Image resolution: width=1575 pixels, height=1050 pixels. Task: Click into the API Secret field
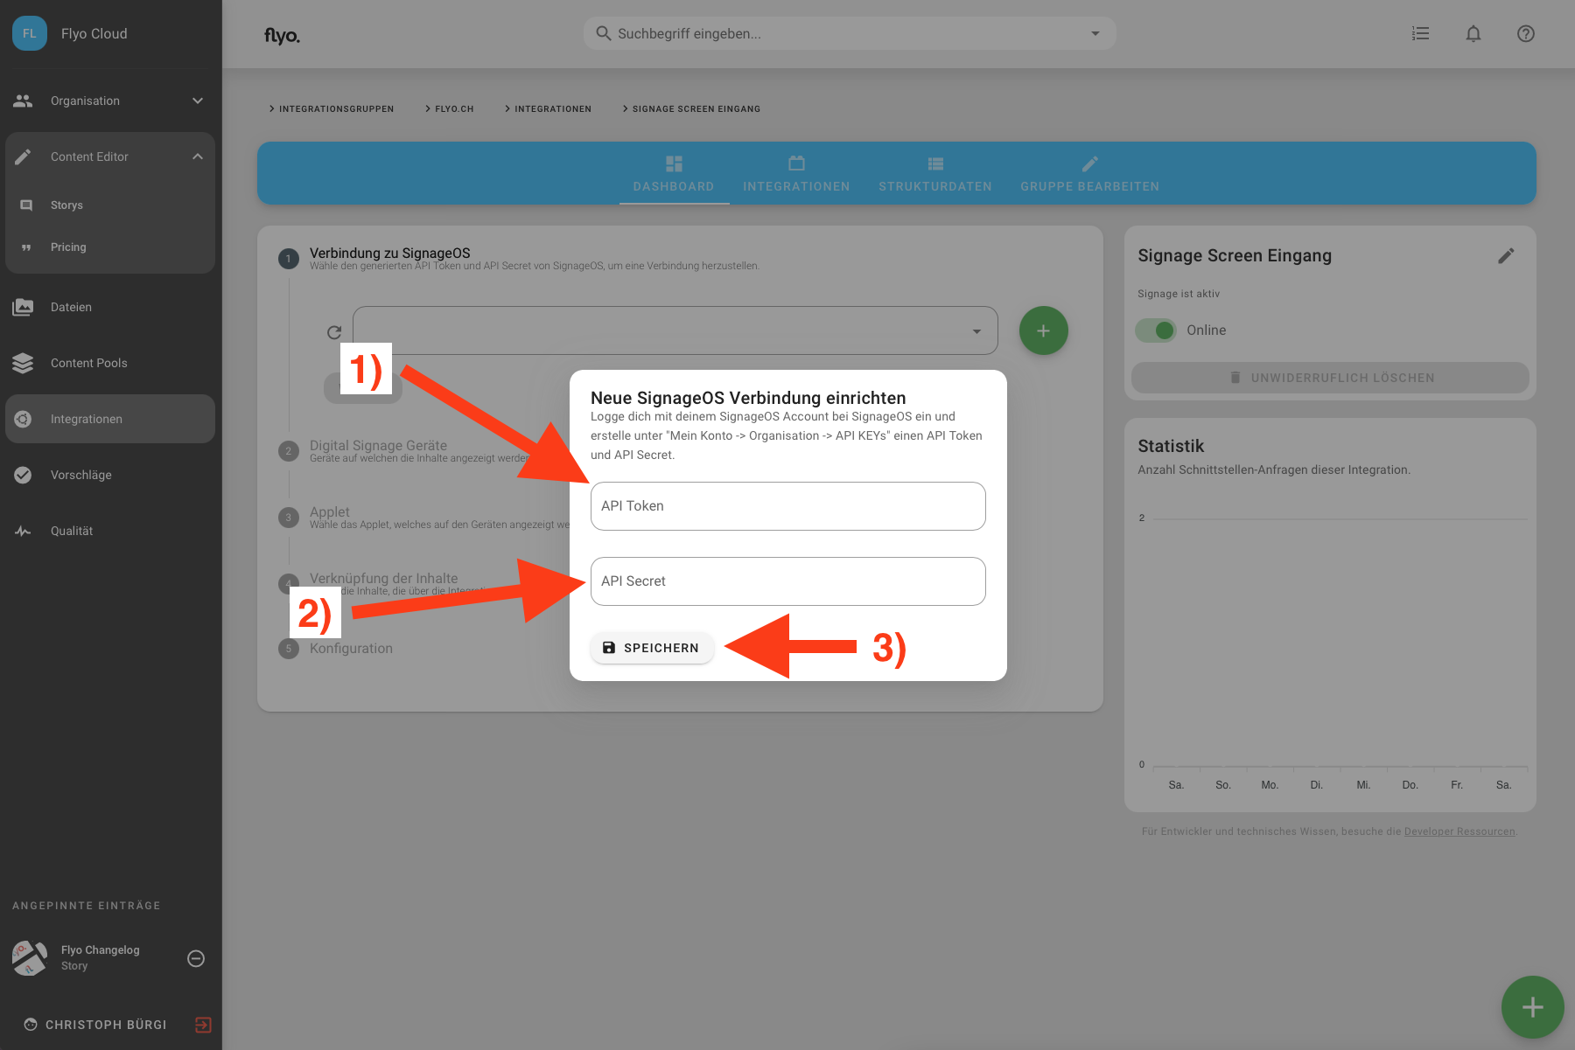coord(787,581)
